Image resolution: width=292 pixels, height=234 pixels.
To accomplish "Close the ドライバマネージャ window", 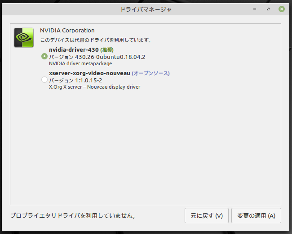I will [x=282, y=9].
